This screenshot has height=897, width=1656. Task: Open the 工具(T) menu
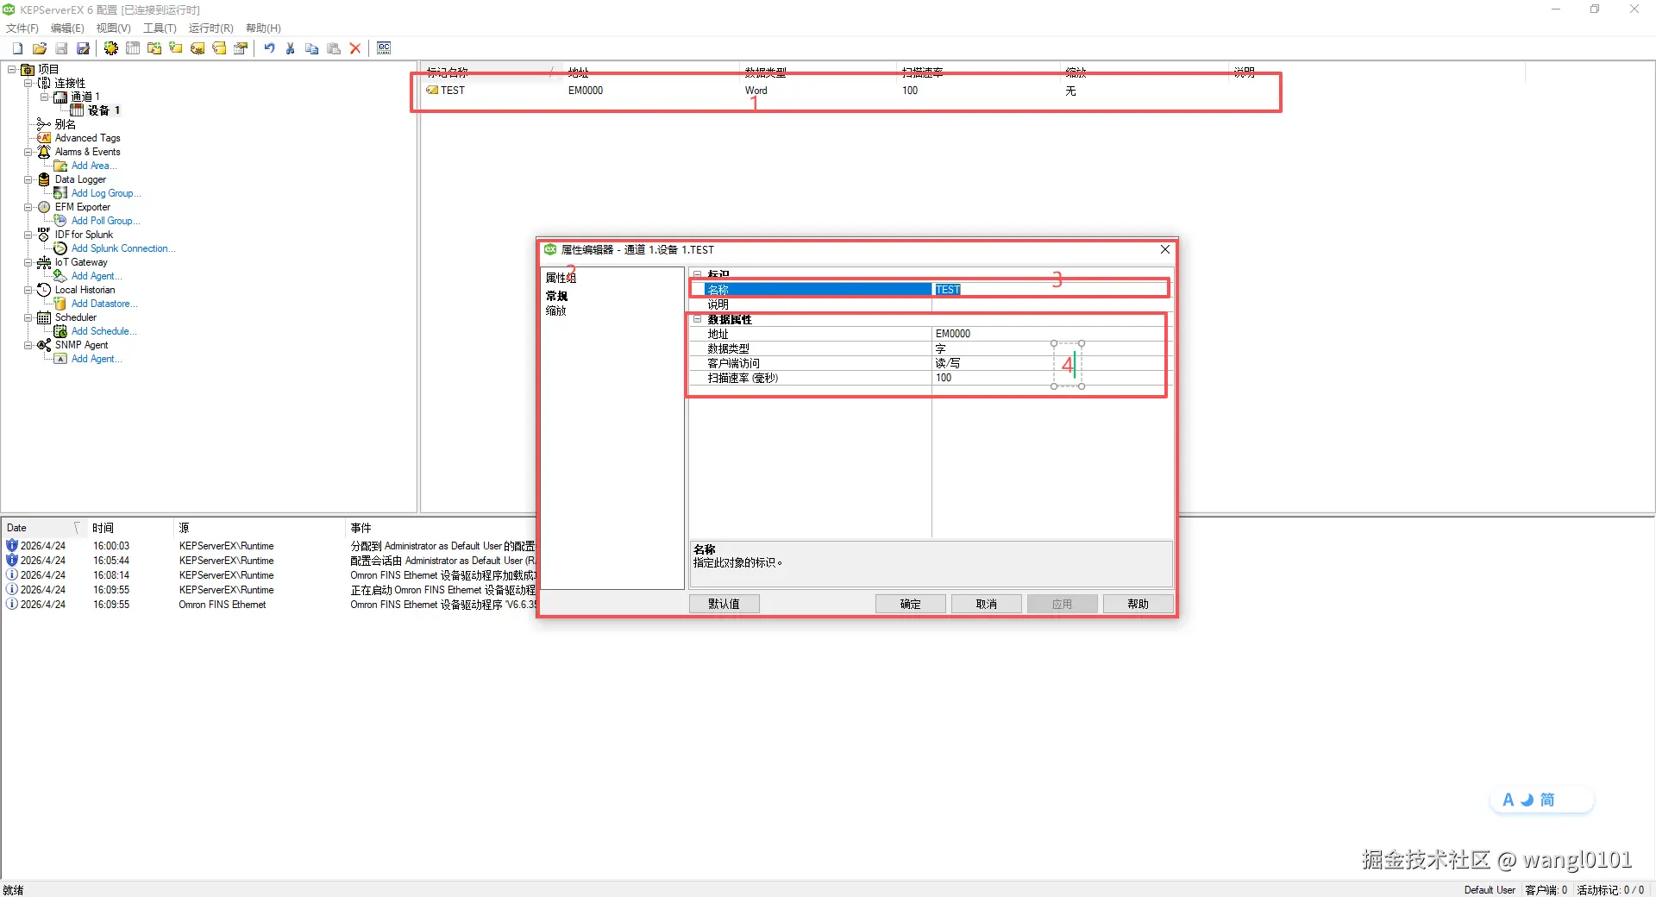[160, 28]
